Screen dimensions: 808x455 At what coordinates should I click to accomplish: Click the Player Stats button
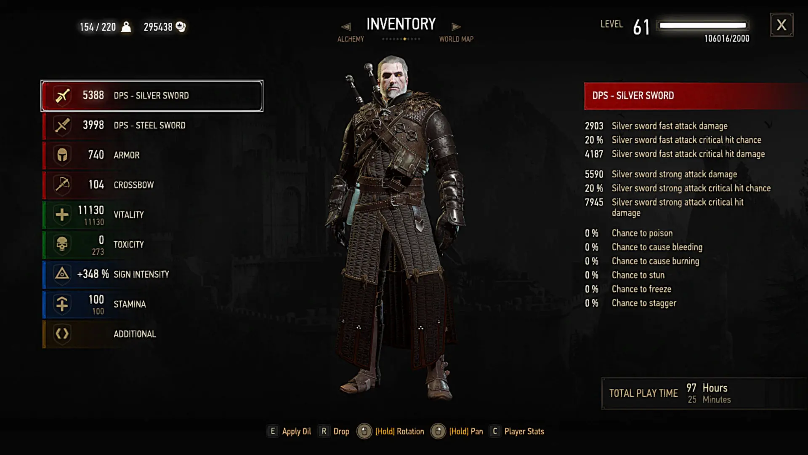tap(517, 431)
